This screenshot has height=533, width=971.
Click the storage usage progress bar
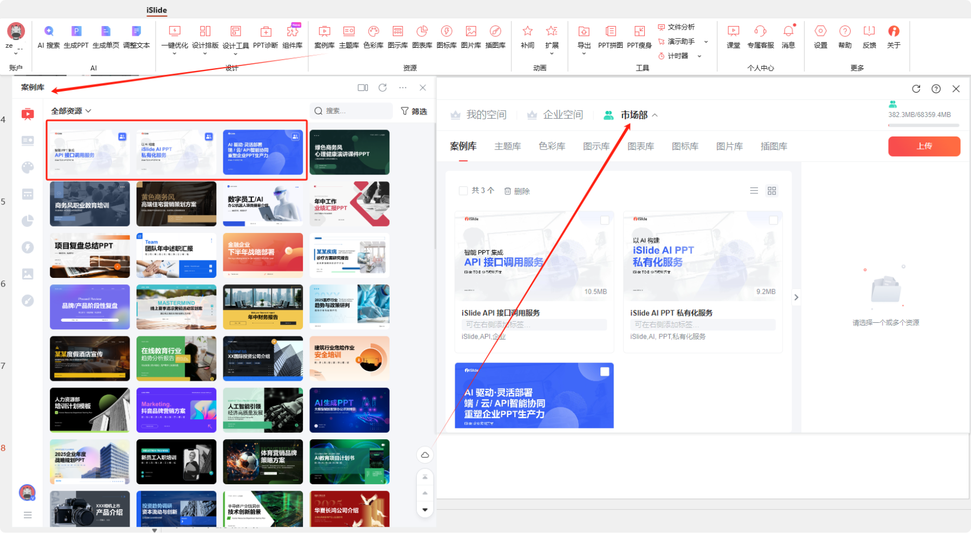[923, 125]
